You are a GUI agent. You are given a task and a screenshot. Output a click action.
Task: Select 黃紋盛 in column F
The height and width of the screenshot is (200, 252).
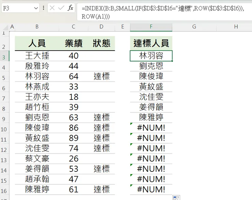pyautogui.click(x=151, y=87)
